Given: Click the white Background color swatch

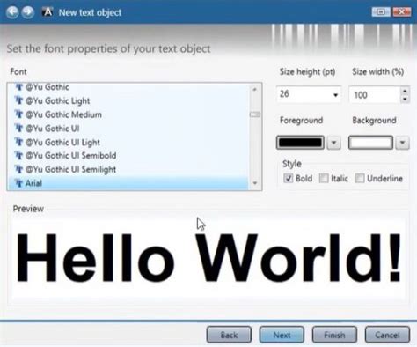Looking at the screenshot, I should point(370,143).
